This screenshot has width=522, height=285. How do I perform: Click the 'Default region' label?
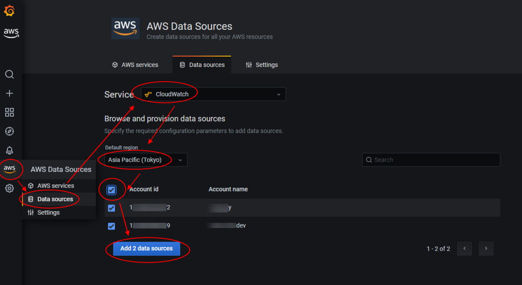tap(121, 148)
